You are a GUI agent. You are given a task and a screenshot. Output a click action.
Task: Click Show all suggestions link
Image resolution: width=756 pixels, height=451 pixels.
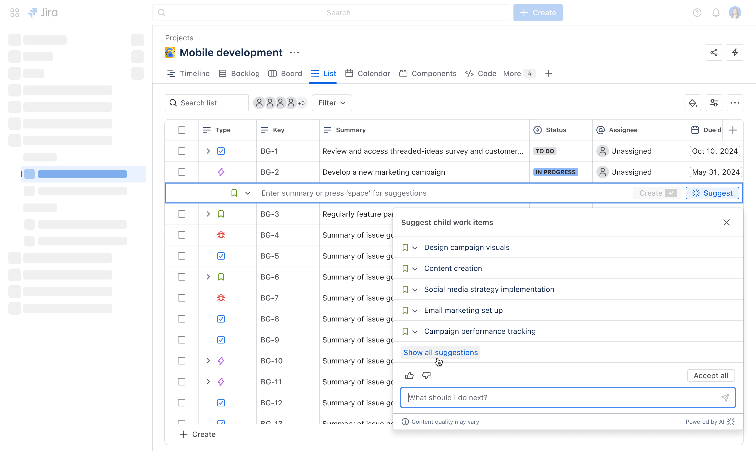(x=440, y=352)
